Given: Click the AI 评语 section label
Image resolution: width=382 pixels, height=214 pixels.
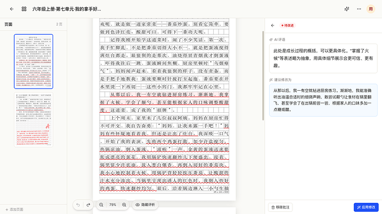Looking at the screenshot, I should [x=277, y=39].
